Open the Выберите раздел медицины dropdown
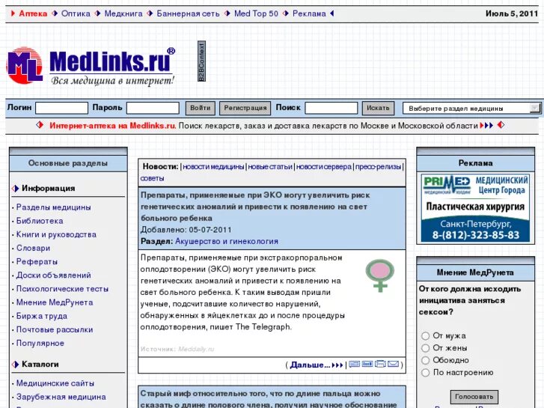 (x=471, y=109)
